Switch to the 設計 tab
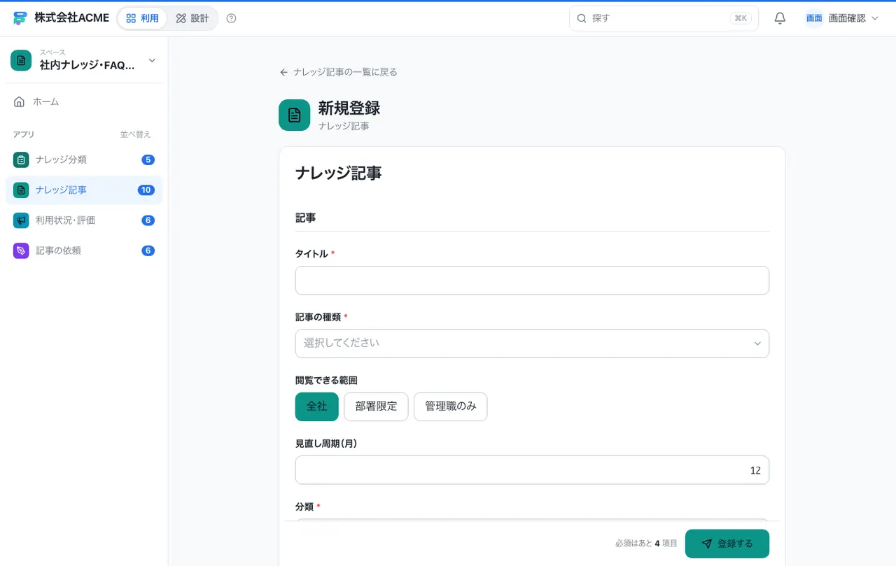Screen dimensions: 896x566 [x=192, y=18]
